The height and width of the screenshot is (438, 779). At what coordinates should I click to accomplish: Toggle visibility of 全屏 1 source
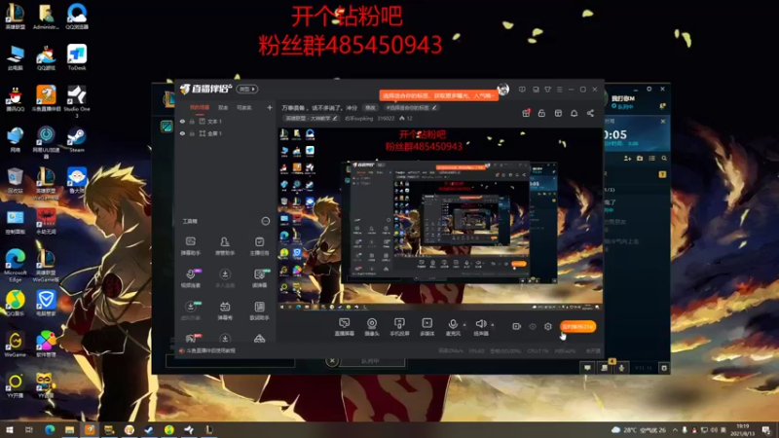tap(182, 133)
